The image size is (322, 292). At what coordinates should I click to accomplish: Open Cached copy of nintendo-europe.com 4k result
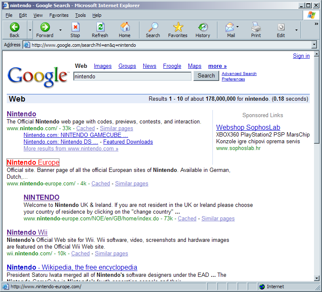click(101, 184)
